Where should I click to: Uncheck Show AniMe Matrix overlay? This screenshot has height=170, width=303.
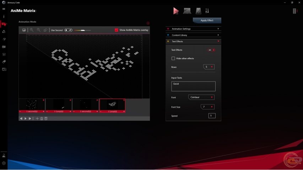(116, 30)
